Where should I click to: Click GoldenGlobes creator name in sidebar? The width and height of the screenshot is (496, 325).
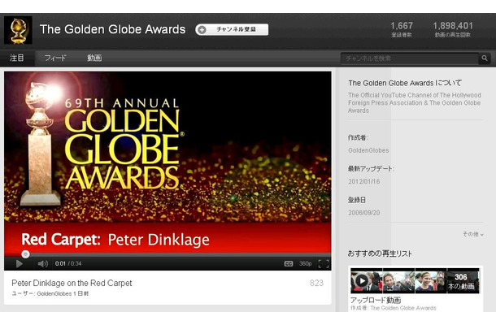click(x=368, y=150)
